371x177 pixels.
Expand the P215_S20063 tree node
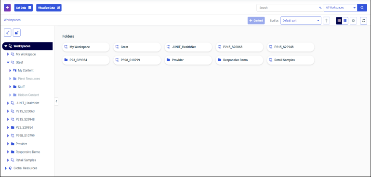tap(8, 111)
